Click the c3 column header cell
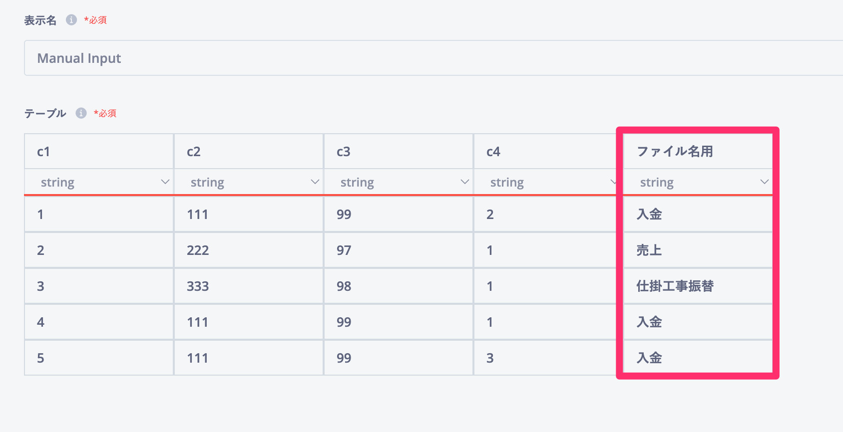Image resolution: width=843 pixels, height=432 pixels. point(399,152)
